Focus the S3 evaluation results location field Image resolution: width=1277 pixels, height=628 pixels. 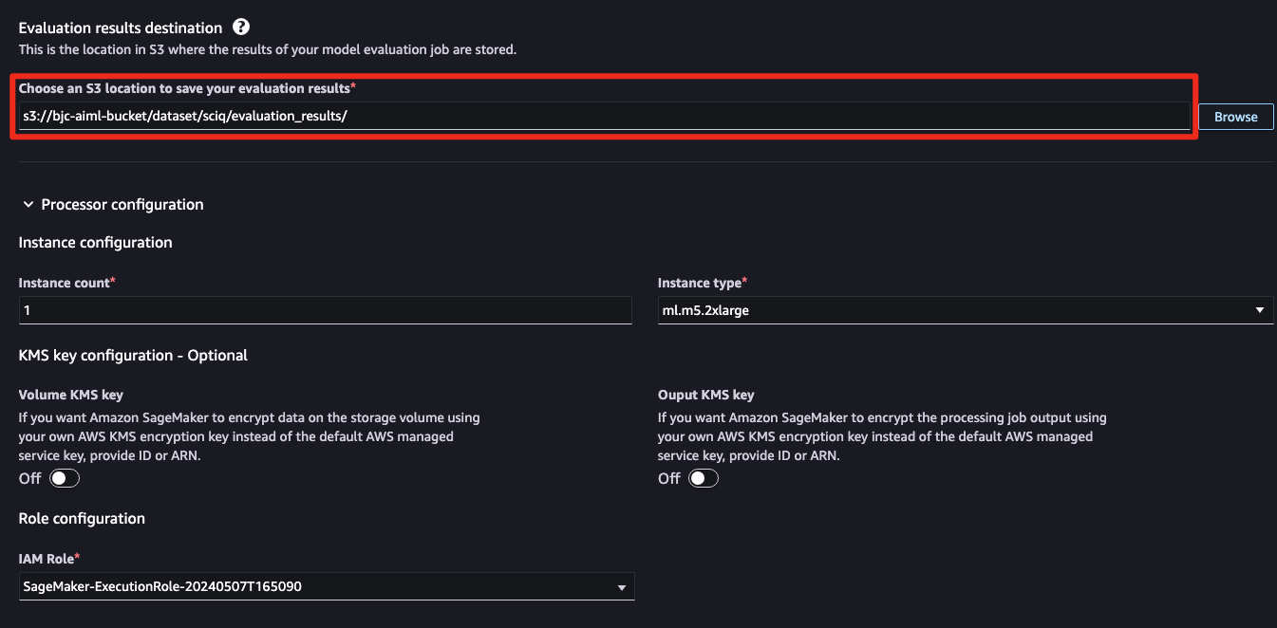(604, 116)
